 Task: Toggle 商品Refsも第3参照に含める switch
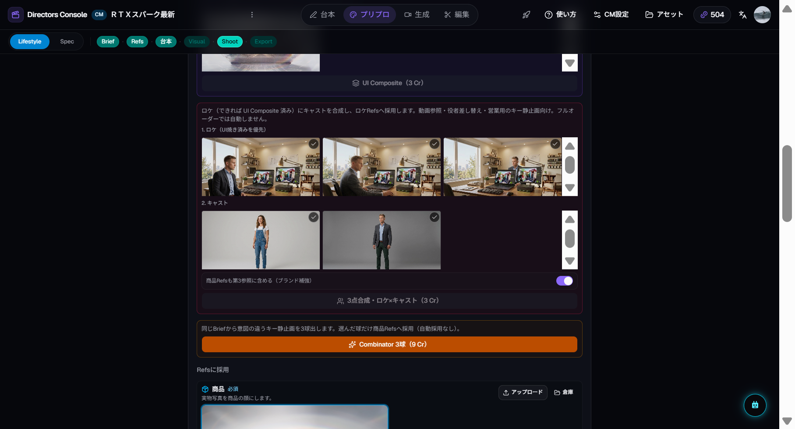(565, 281)
